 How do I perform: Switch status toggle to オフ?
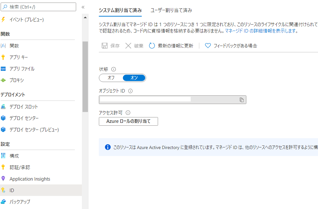pyautogui.click(x=111, y=78)
